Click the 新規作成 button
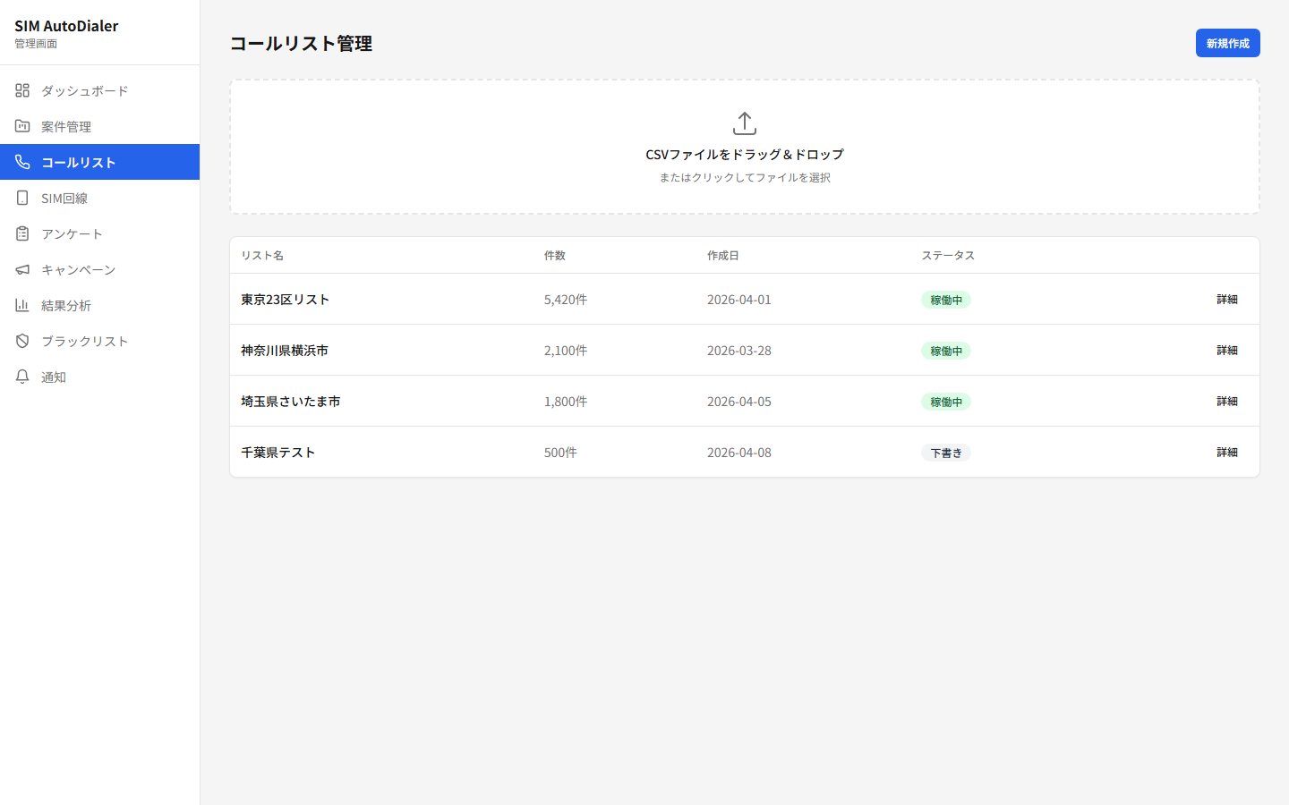The height and width of the screenshot is (805, 1289). coord(1227,43)
